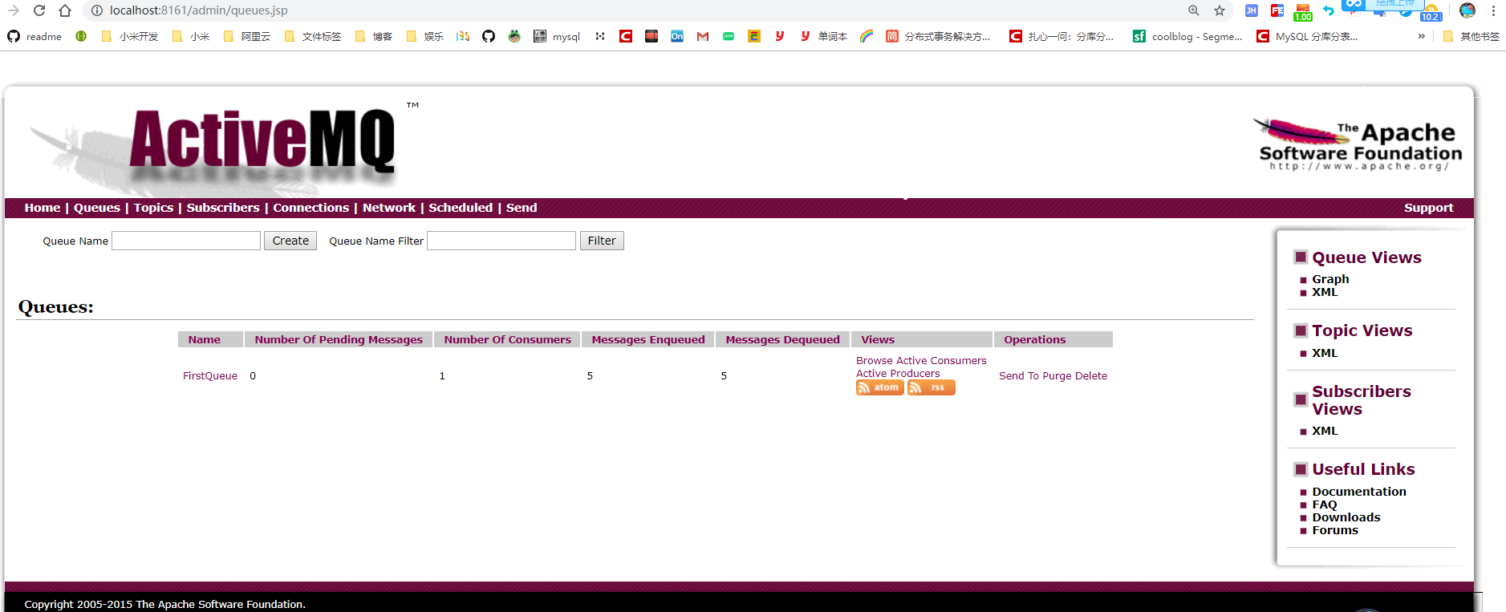Open the Scheduled menu item
1506x612 pixels.
tap(461, 208)
